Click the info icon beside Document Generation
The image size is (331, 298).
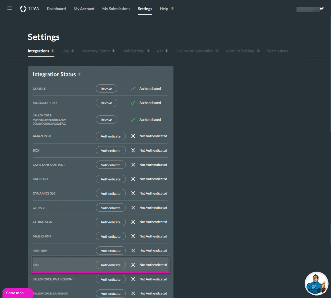point(217,51)
